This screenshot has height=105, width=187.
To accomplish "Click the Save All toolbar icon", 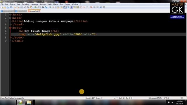I will (x=11, y=7).
